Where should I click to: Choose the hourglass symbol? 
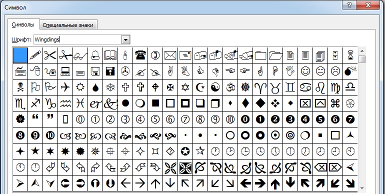(350, 55)
